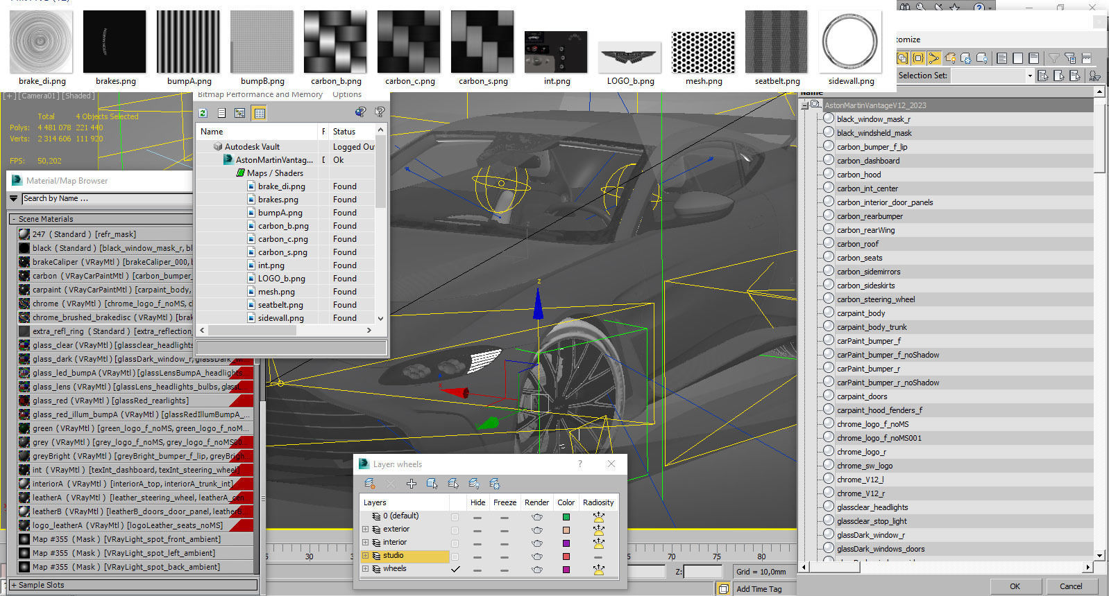Click the sidewall.png texture thumbnail
This screenshot has height=596, width=1109.
point(851,42)
